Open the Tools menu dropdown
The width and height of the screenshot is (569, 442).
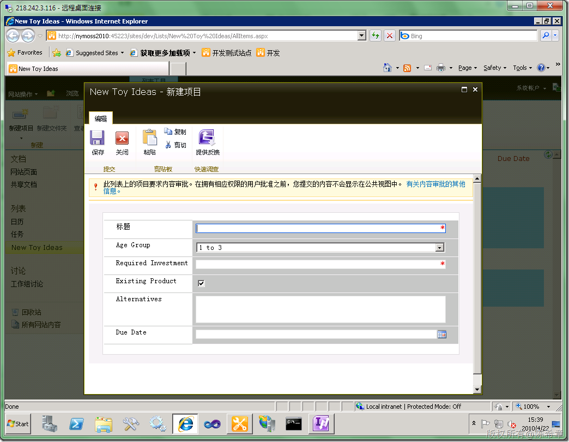(x=522, y=68)
